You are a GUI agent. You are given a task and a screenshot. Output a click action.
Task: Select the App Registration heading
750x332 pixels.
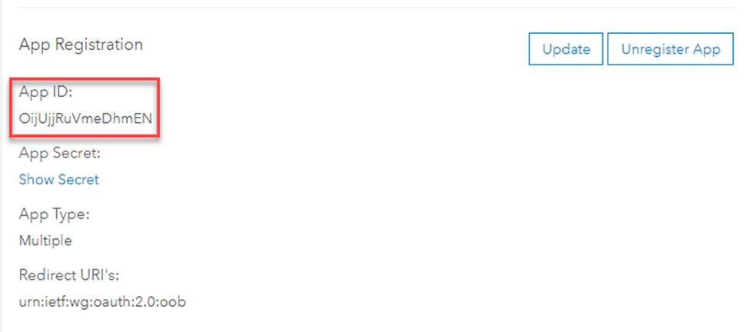coord(81,45)
